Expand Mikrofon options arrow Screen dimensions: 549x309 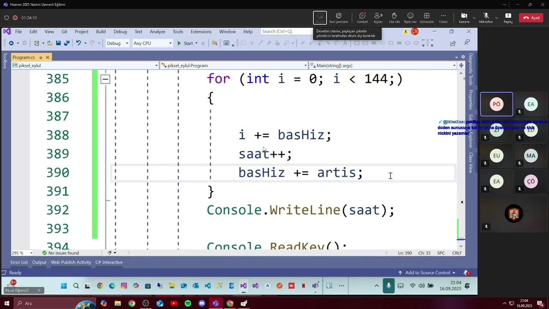[497, 18]
